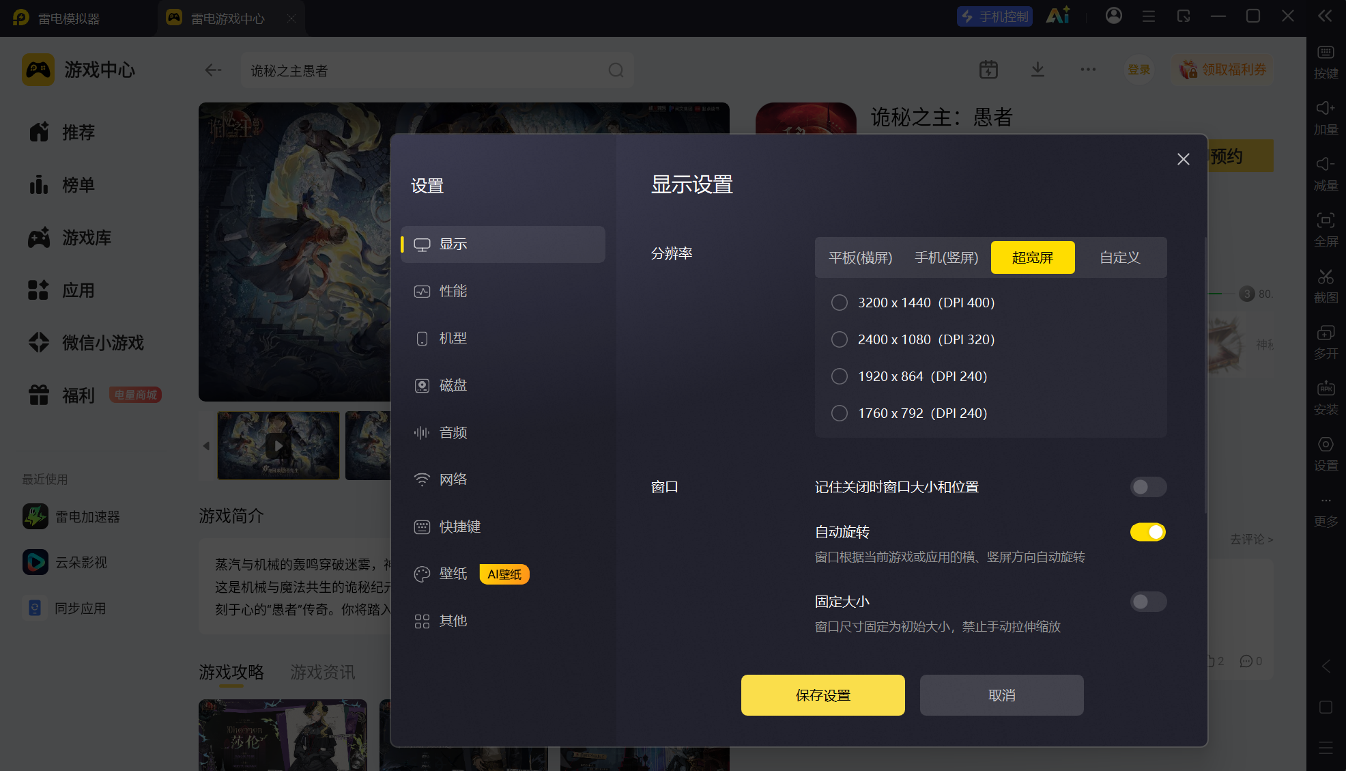This screenshot has height=771, width=1346.
Task: Click the 去评论 link
Action: tap(1251, 539)
